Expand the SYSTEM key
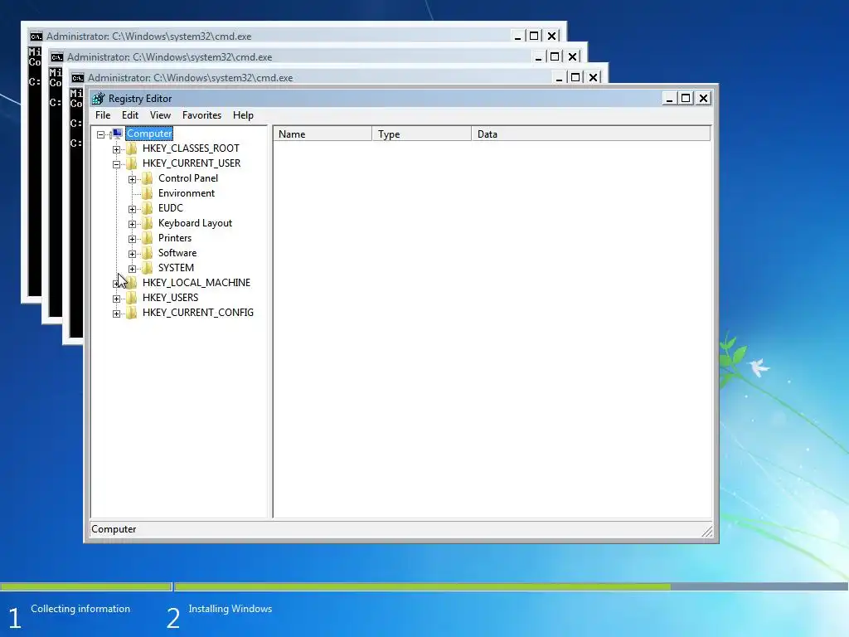 132,268
